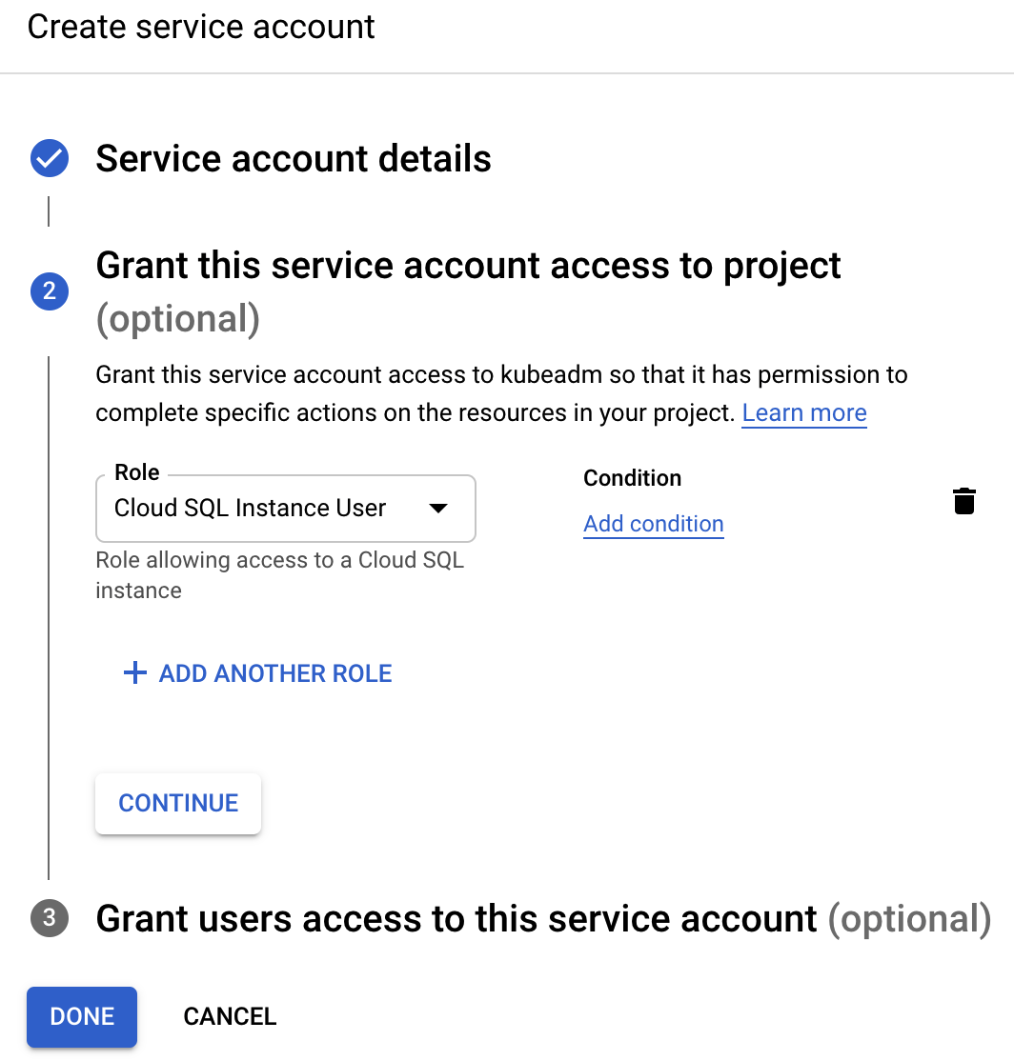Click the delete role trash icon
The height and width of the screenshot is (1061, 1014).
click(964, 500)
